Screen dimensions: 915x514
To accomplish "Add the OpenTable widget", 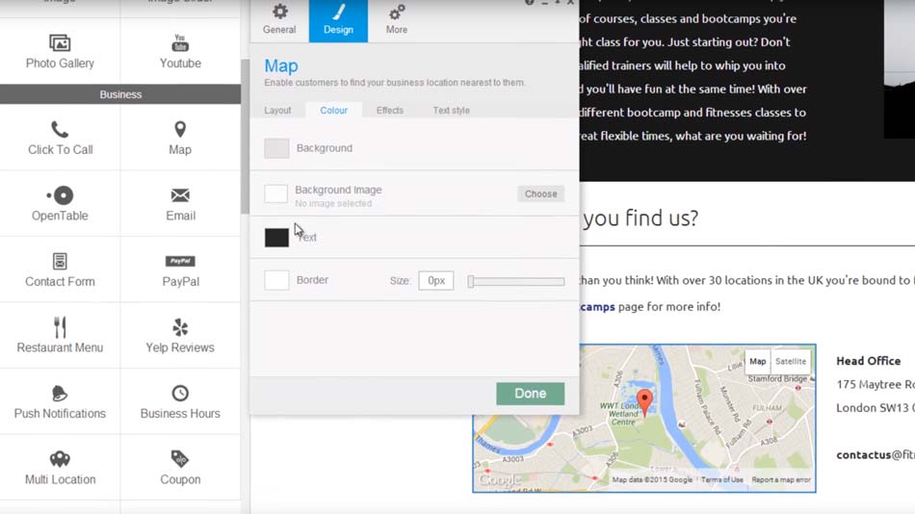I will click(60, 204).
